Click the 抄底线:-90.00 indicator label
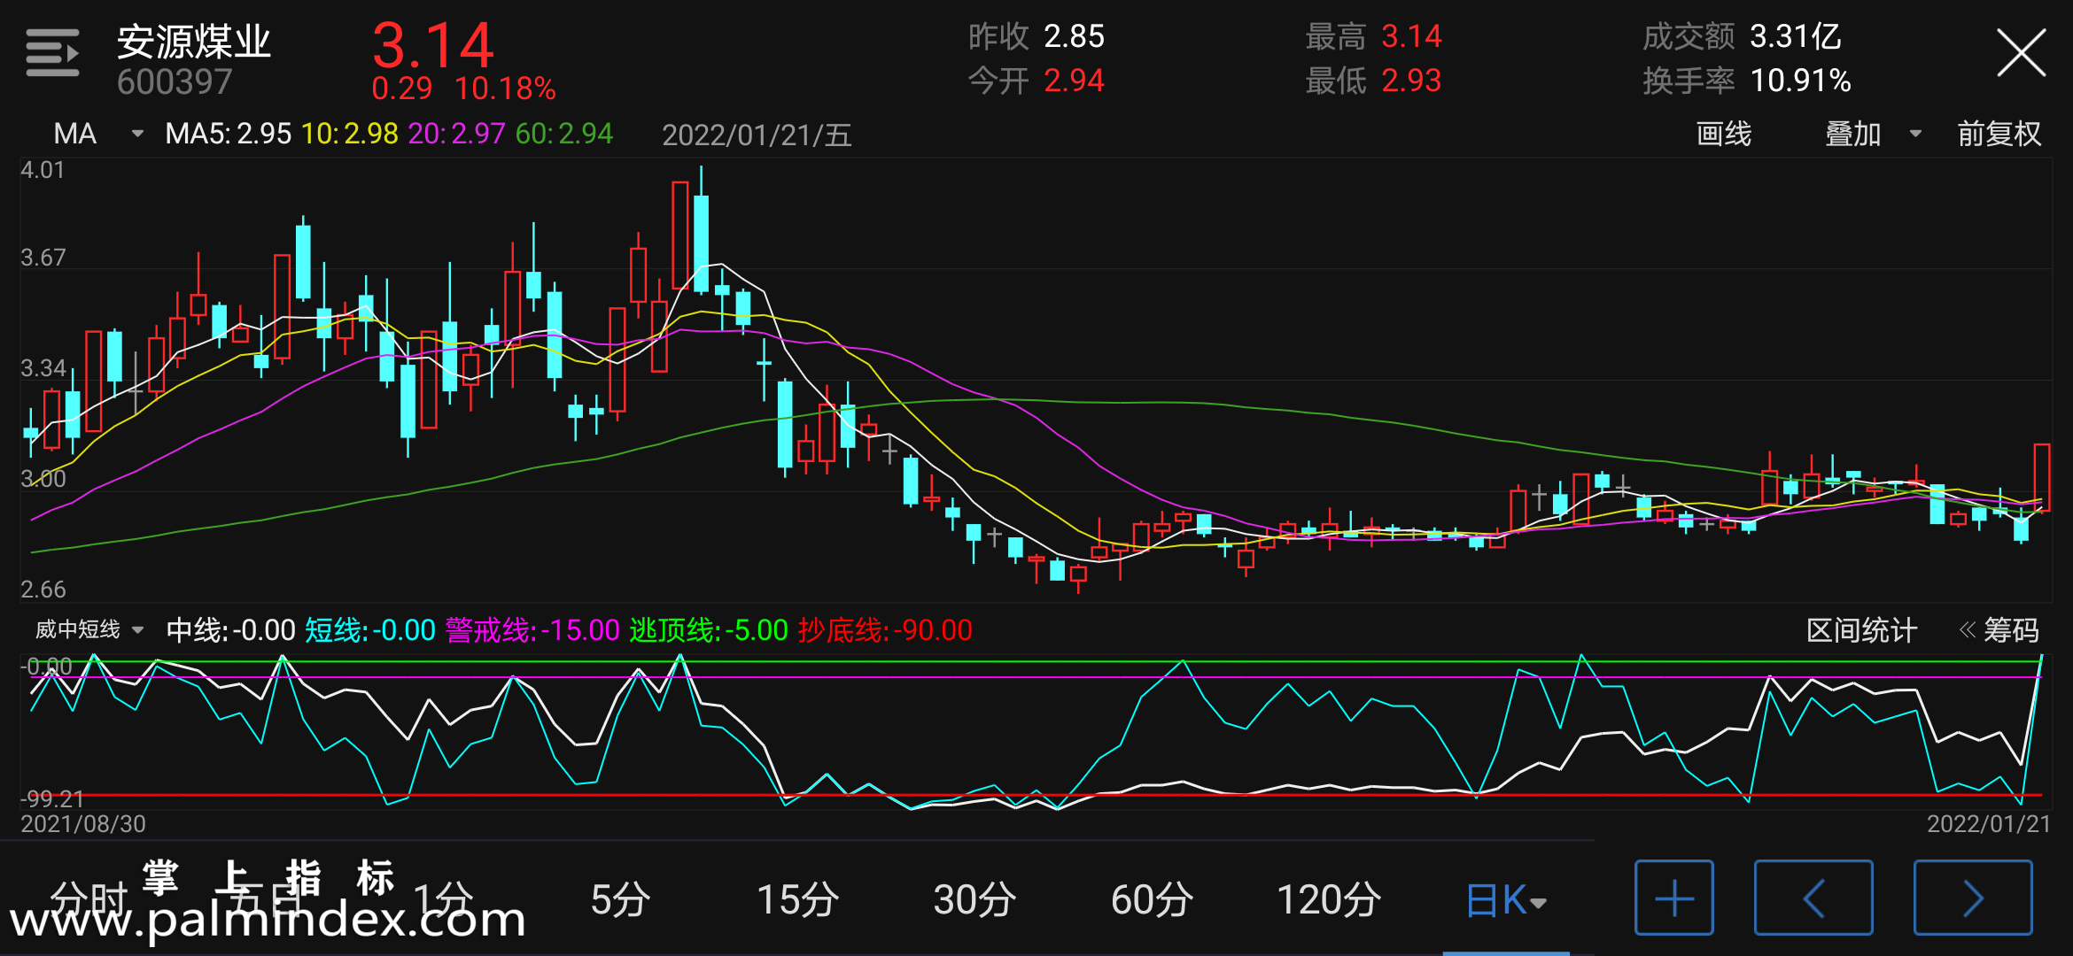Image resolution: width=2073 pixels, height=956 pixels. coord(885,630)
